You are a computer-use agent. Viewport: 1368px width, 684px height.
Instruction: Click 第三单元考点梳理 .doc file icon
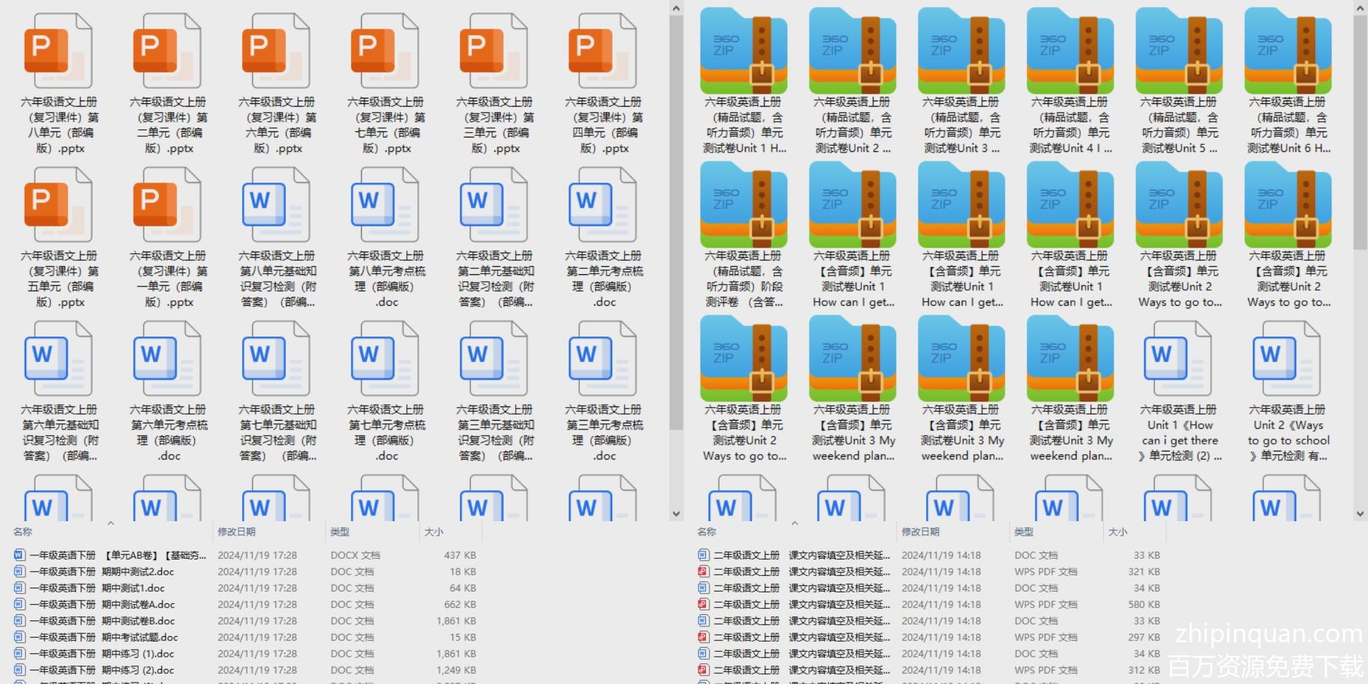(602, 360)
